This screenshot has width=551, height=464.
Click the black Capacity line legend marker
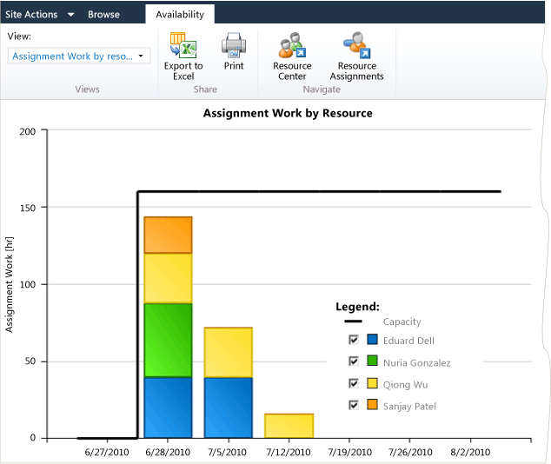point(353,321)
